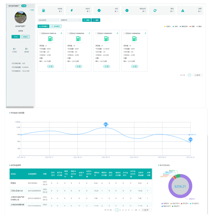Check the fourth charging pile card checkbox
Image resolution: width=211 pixels, height=219 pixels.
[123, 33]
